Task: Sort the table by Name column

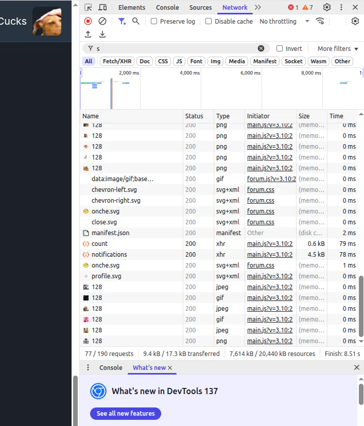Action: (x=132, y=116)
